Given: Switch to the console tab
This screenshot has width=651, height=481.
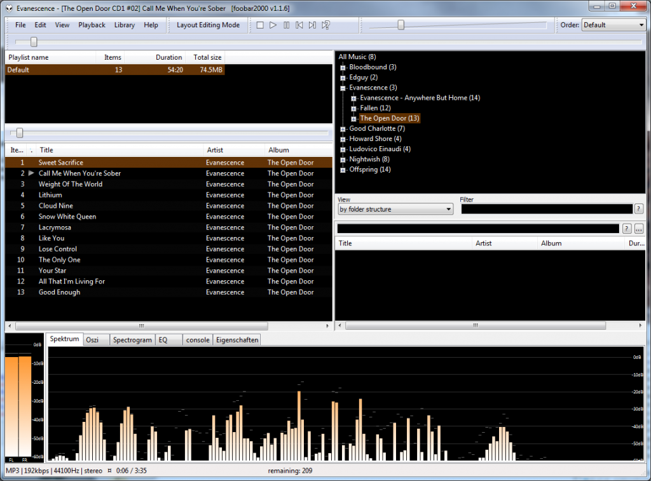Looking at the screenshot, I should (x=198, y=340).
